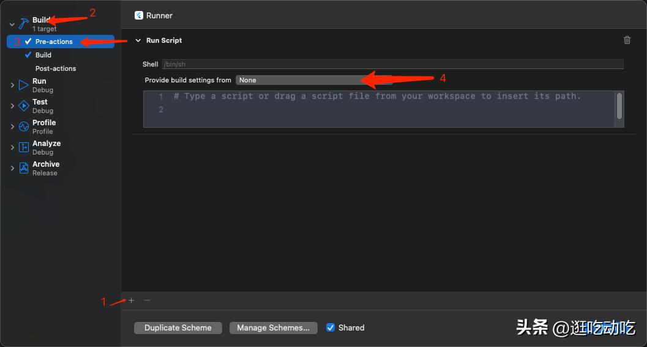Image resolution: width=647 pixels, height=347 pixels.
Task: Click the Run play icon
Action: [x=24, y=85]
